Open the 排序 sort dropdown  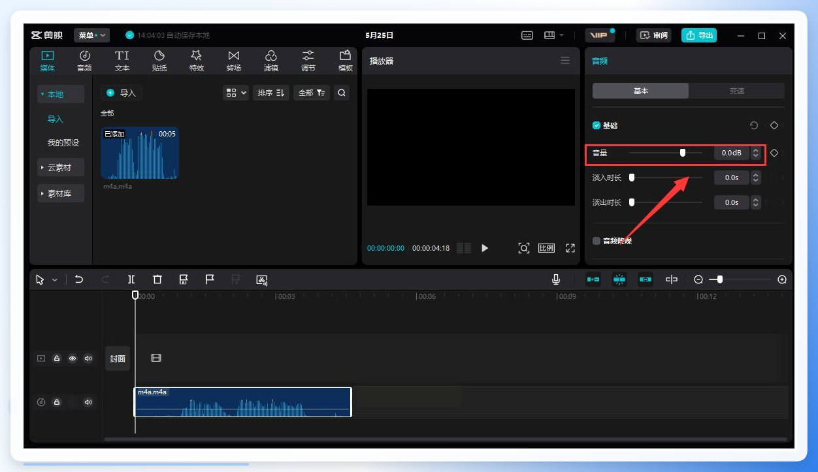pyautogui.click(x=271, y=93)
